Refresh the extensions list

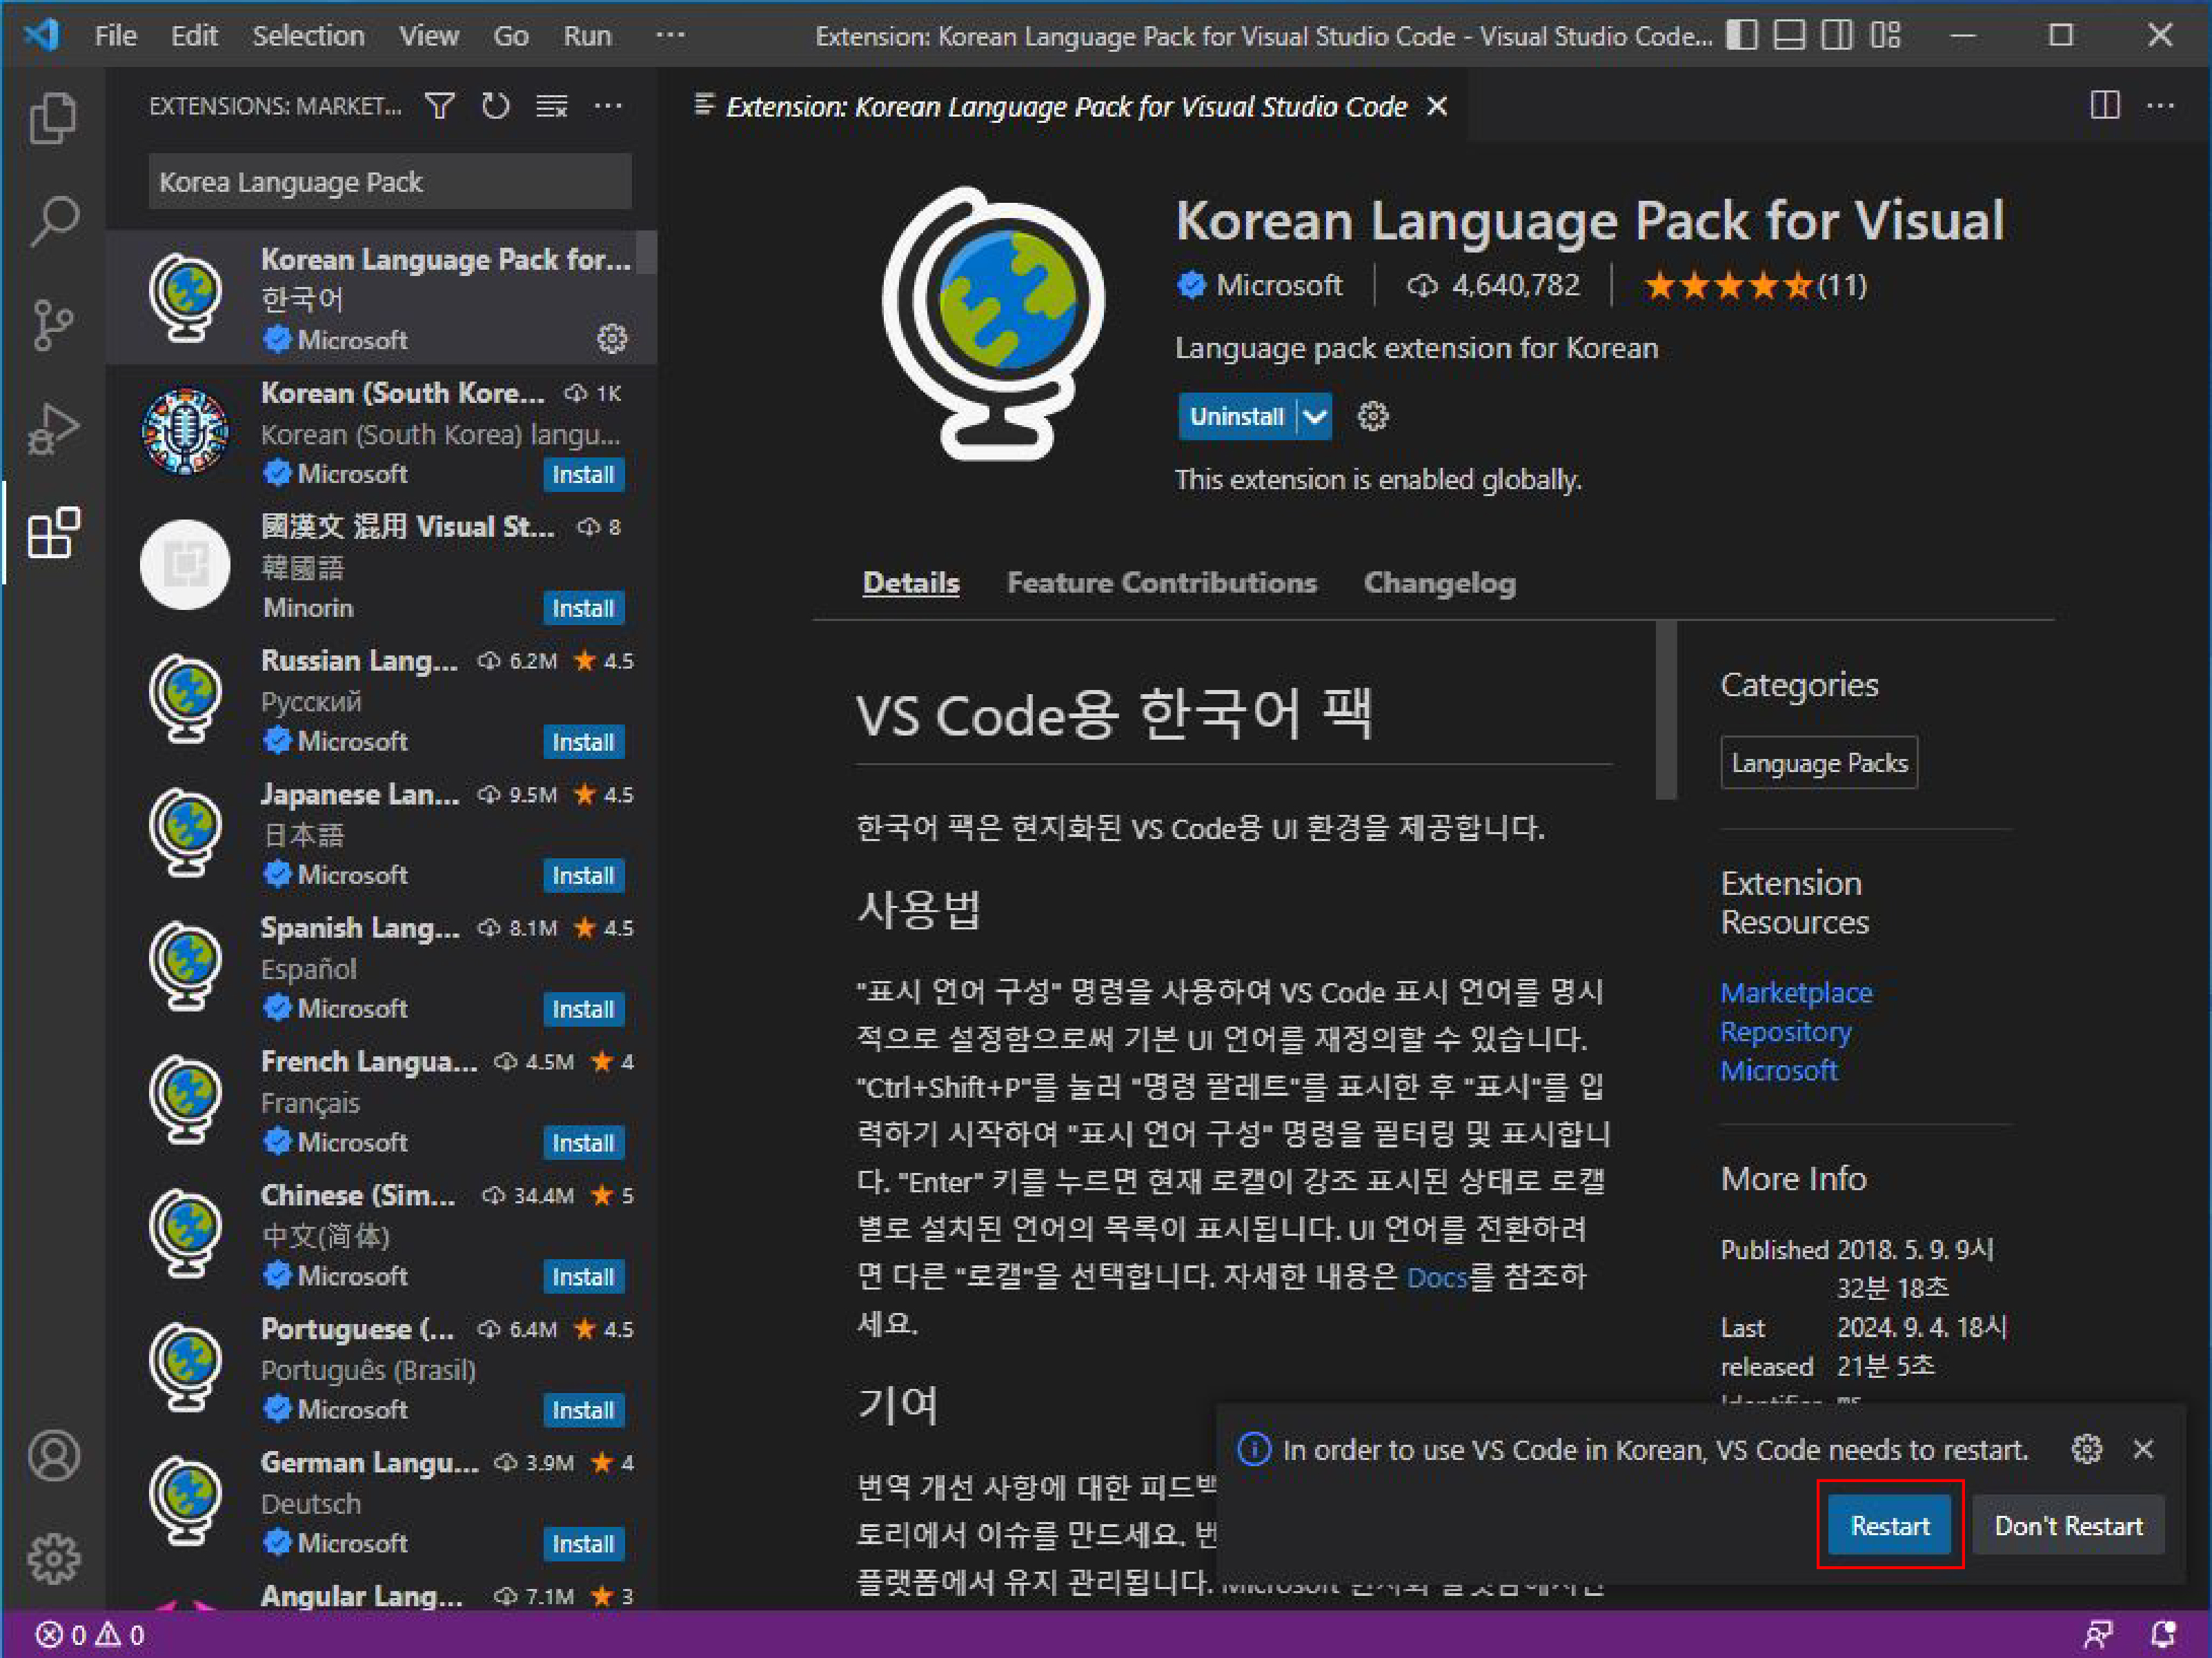tap(496, 106)
